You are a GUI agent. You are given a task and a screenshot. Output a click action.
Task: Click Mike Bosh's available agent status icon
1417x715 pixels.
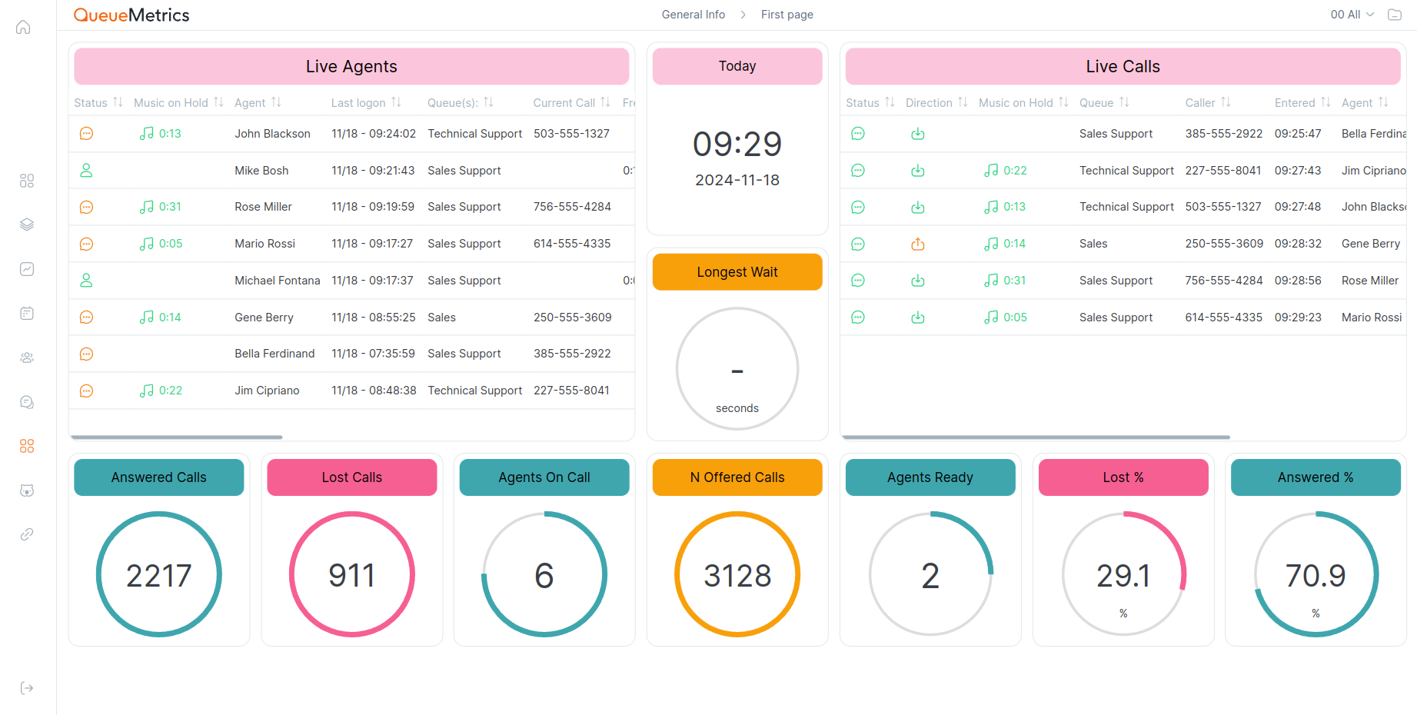pyautogui.click(x=87, y=171)
